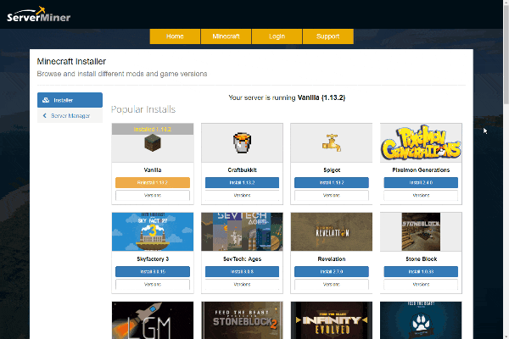This screenshot has height=339, width=509.
Task: Install Revelation modpack
Action: coord(332,271)
